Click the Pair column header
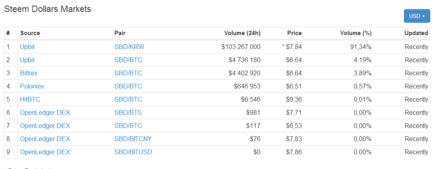Image resolution: width=437 pixels, height=169 pixels. [x=120, y=33]
